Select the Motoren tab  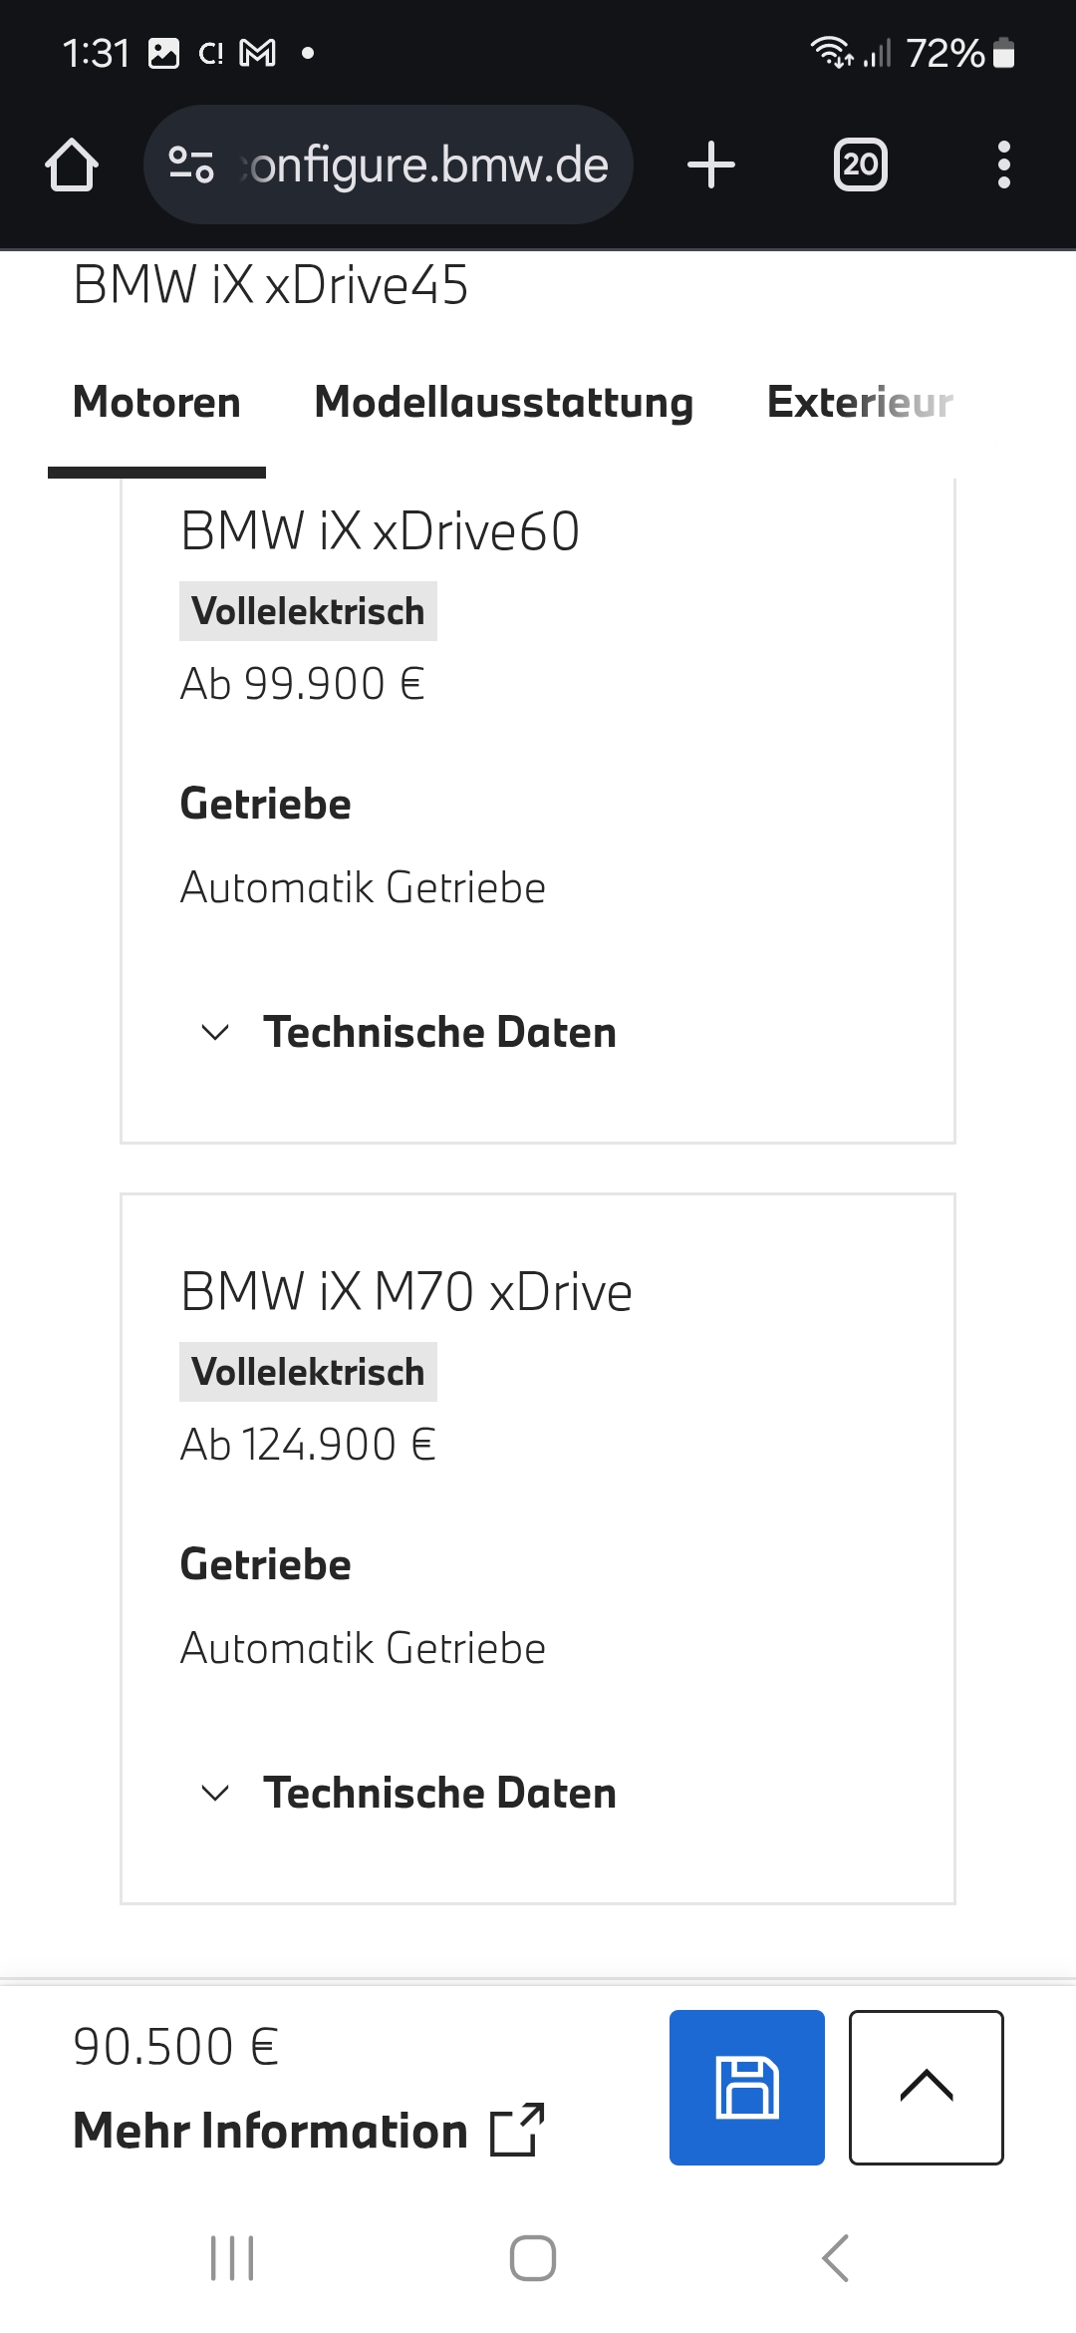click(156, 402)
